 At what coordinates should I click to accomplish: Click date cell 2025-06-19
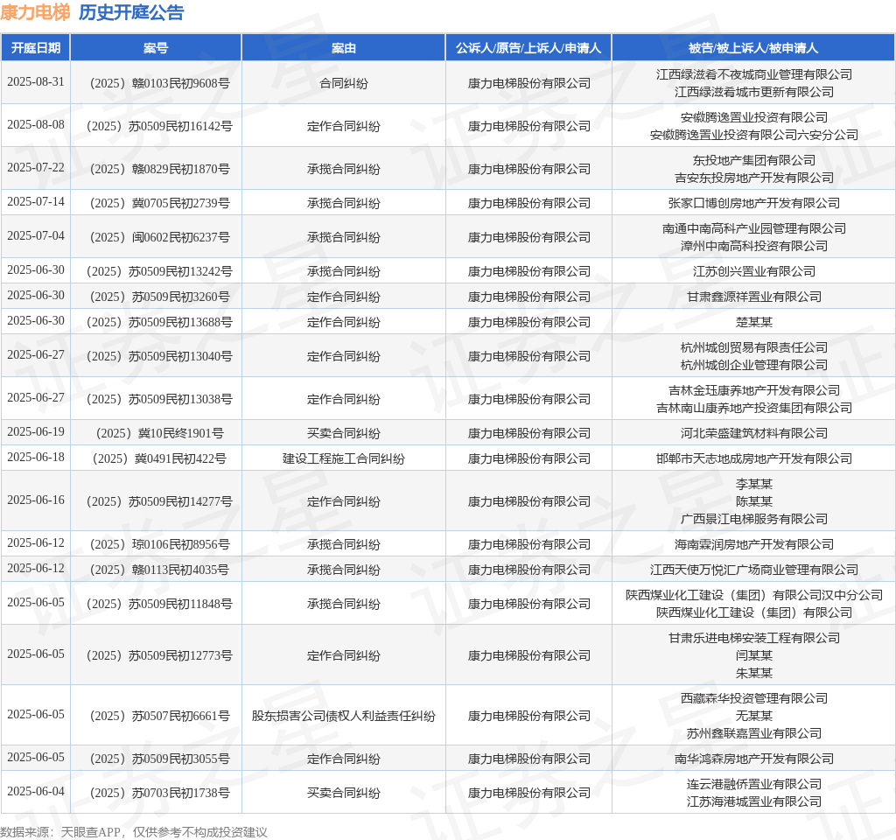coord(35,432)
